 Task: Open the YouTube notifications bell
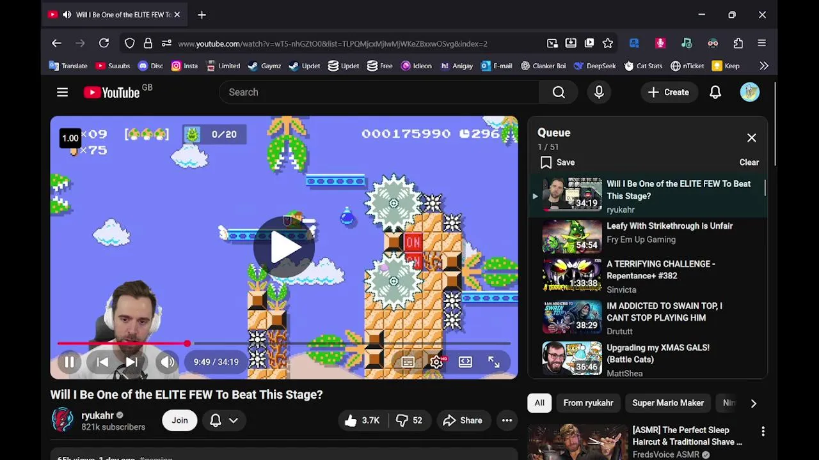715,92
